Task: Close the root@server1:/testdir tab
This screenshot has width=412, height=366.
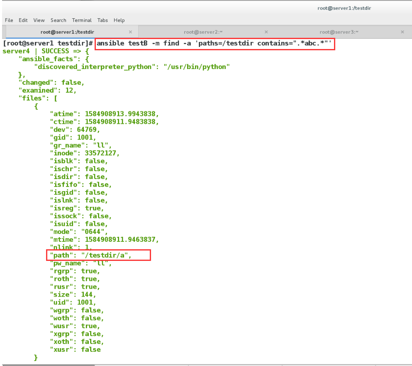Action: click(130, 32)
